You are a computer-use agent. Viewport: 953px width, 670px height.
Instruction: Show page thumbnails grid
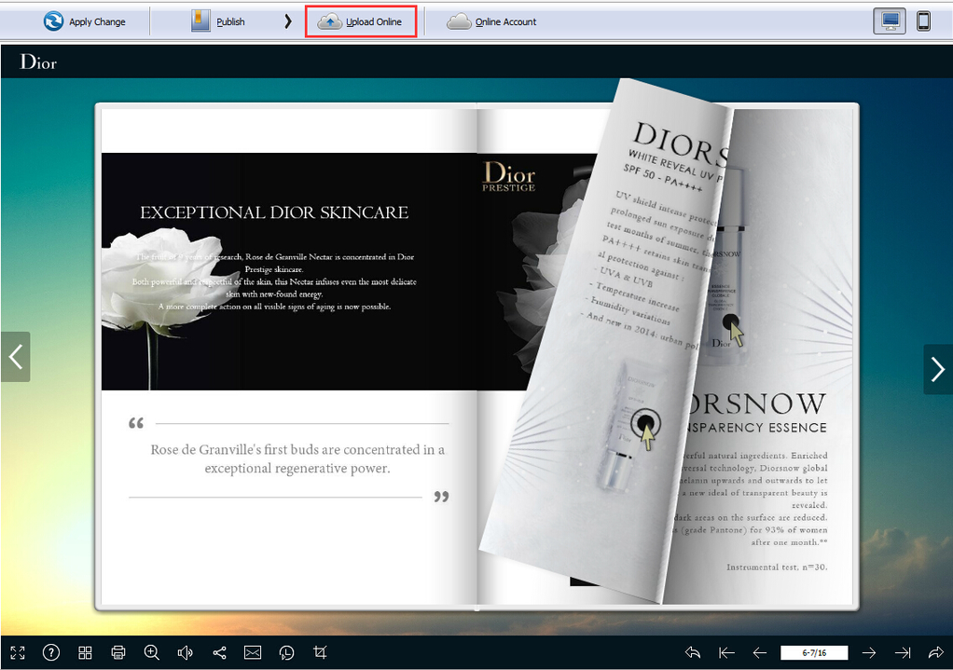point(85,652)
